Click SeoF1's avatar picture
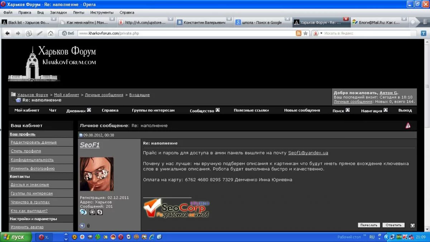 [x=97, y=174]
